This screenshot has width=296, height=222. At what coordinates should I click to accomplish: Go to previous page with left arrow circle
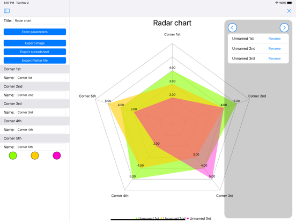232,28
